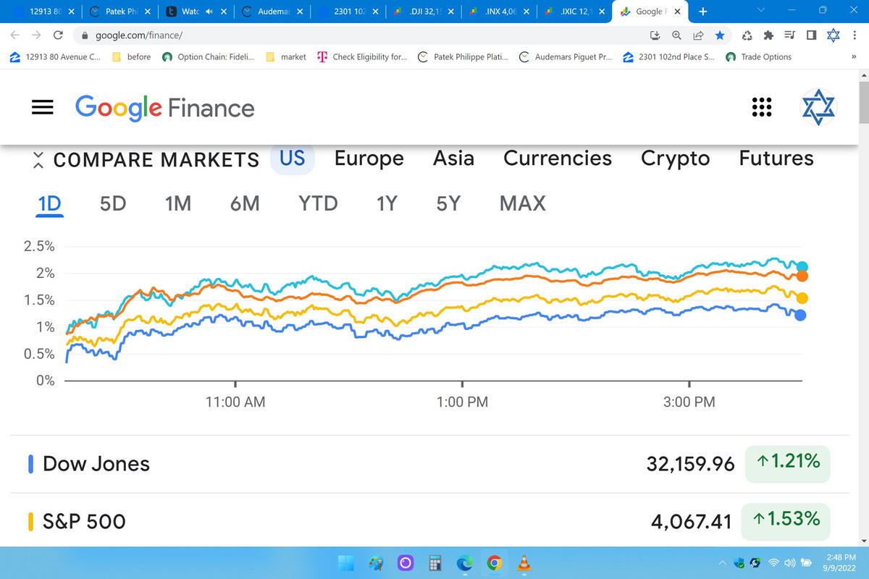Open the Crypto tab
This screenshot has width=869, height=579.
(676, 158)
